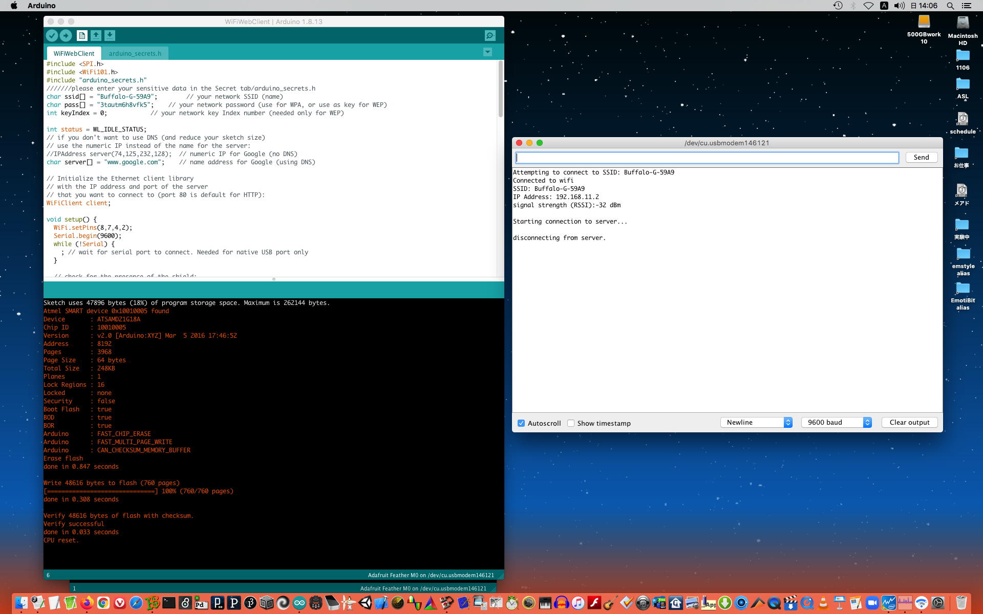983x614 pixels.
Task: Open the volume control in menu bar
Action: [x=899, y=6]
